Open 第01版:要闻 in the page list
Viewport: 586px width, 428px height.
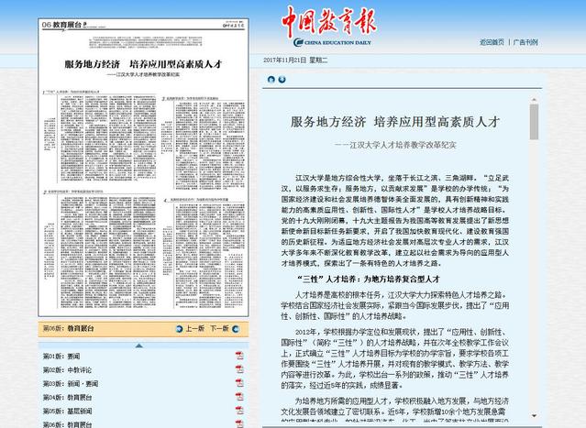61,357
